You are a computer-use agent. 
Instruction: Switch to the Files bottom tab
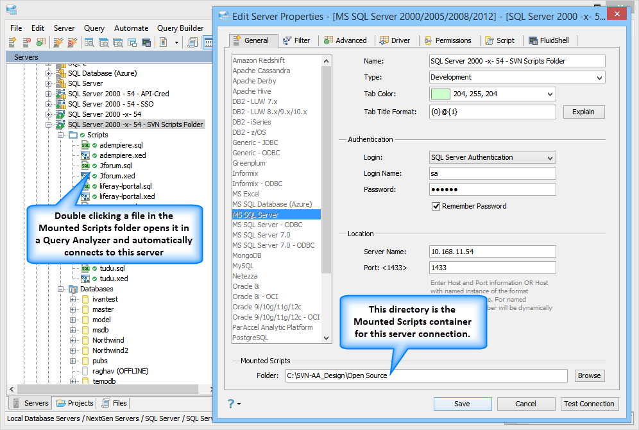click(114, 403)
